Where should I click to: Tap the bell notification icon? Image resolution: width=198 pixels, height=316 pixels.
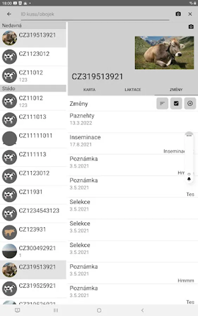(x=189, y=179)
